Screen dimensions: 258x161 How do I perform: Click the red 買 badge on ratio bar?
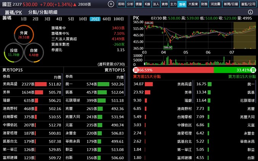tap(136, 70)
